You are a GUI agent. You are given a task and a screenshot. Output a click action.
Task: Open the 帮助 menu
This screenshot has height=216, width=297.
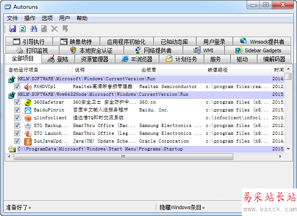[82, 18]
